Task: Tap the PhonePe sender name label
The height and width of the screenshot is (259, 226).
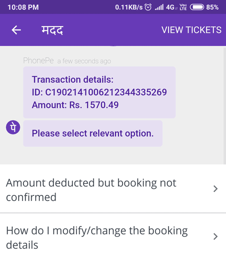Action: pos(38,60)
